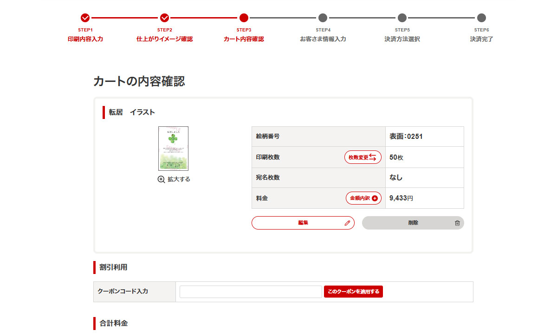Select the カート内容確認 step label
The width and height of the screenshot is (557, 336).
[x=244, y=39]
